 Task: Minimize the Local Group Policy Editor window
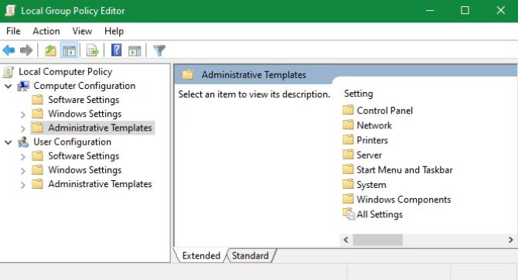coord(430,10)
